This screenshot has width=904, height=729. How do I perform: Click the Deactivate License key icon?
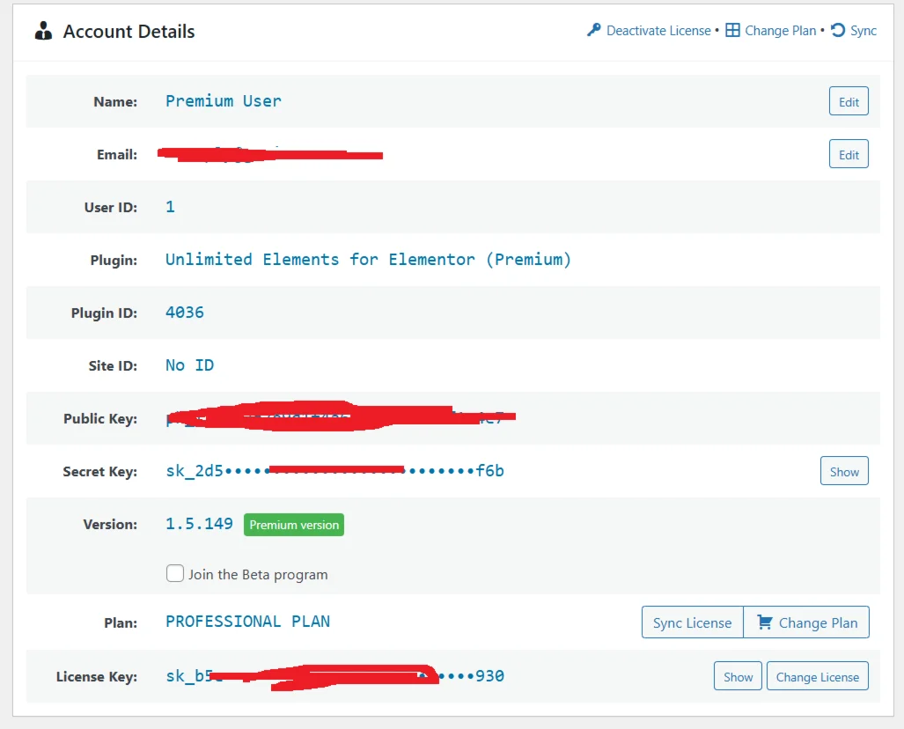coord(594,30)
